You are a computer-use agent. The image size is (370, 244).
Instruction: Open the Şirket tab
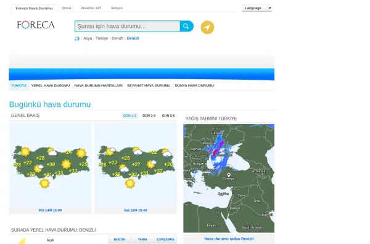pyautogui.click(x=67, y=8)
